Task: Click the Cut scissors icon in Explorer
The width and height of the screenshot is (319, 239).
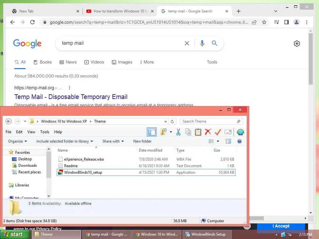Action: pyautogui.click(x=179, y=132)
